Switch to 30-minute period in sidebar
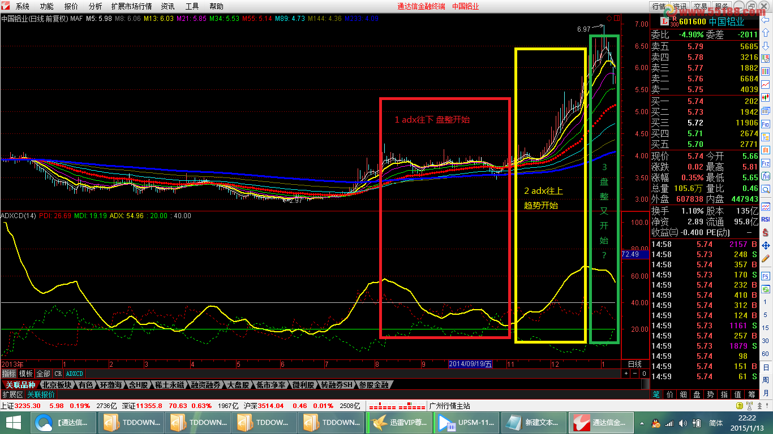This screenshot has width=773, height=434. click(765, 340)
